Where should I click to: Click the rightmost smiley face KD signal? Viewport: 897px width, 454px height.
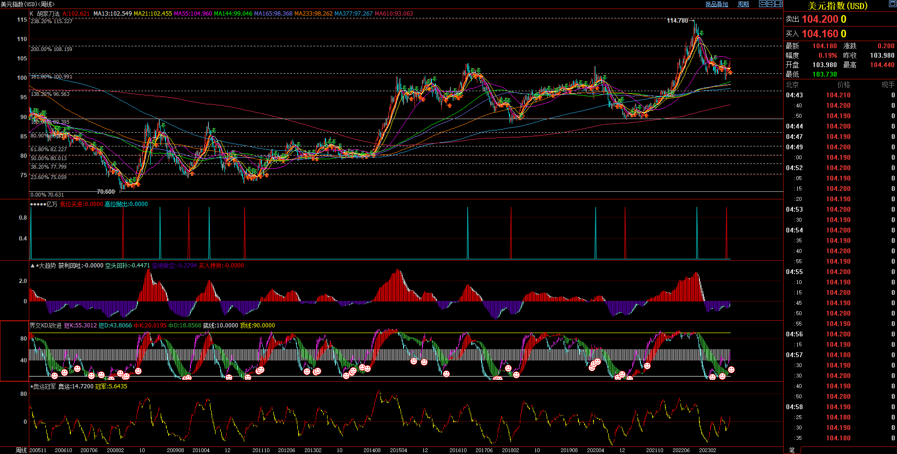coord(731,370)
